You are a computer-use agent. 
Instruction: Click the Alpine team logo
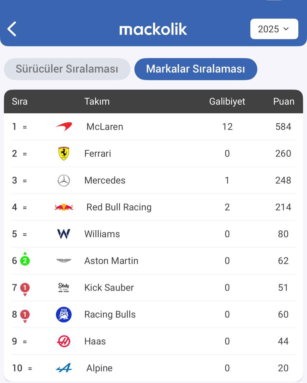coord(64,368)
